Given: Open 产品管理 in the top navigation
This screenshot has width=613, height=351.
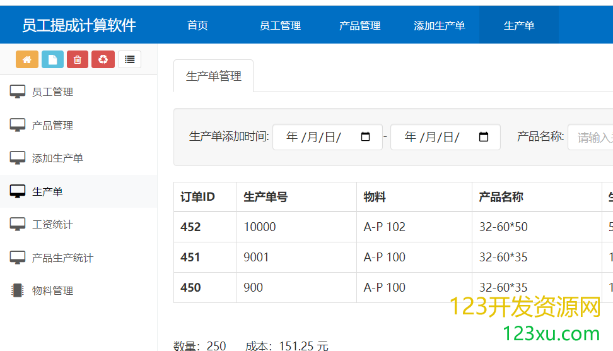Looking at the screenshot, I should [359, 25].
